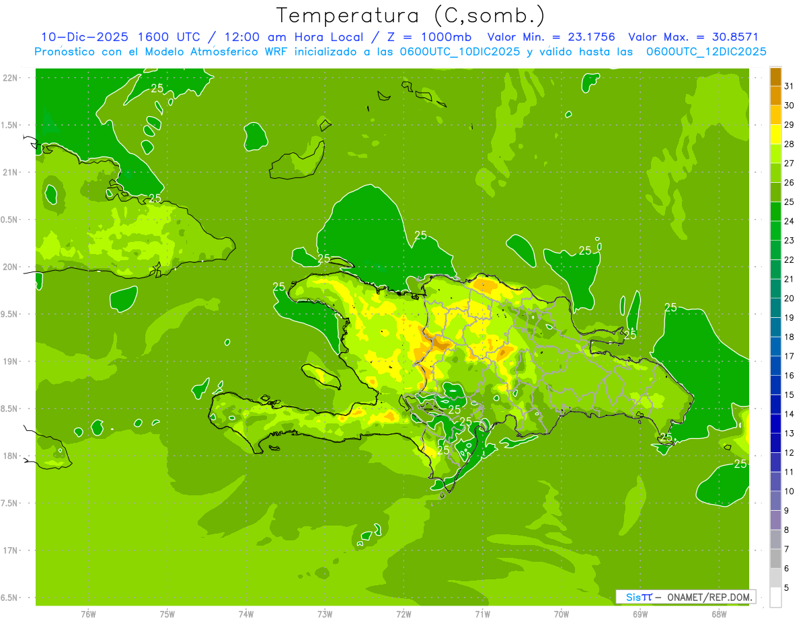The image size is (807, 623).
Task: Click the '72W' longitude label
Action: coord(403,614)
